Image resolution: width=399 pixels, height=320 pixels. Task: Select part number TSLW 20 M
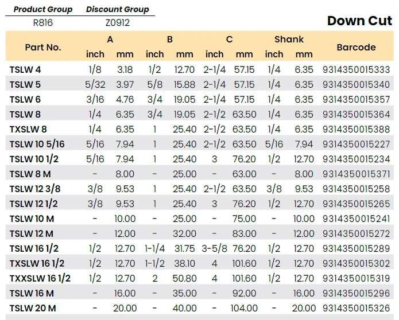pyautogui.click(x=33, y=309)
